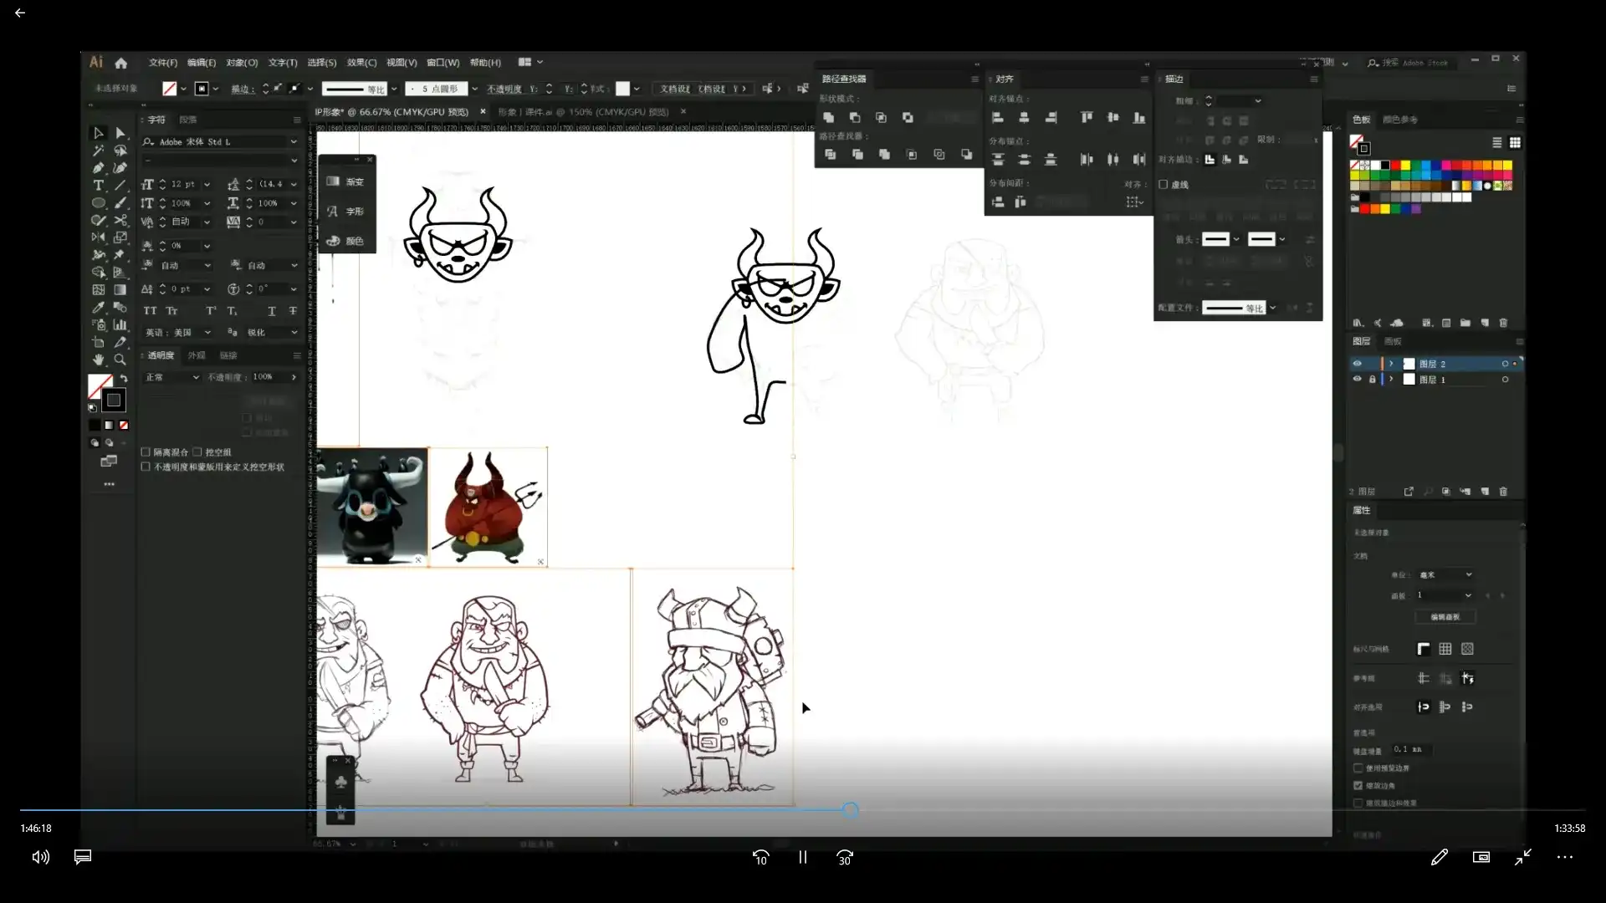The image size is (1606, 903).
Task: Toggle the 虚线 dashed line checkbox
Action: (x=1163, y=185)
